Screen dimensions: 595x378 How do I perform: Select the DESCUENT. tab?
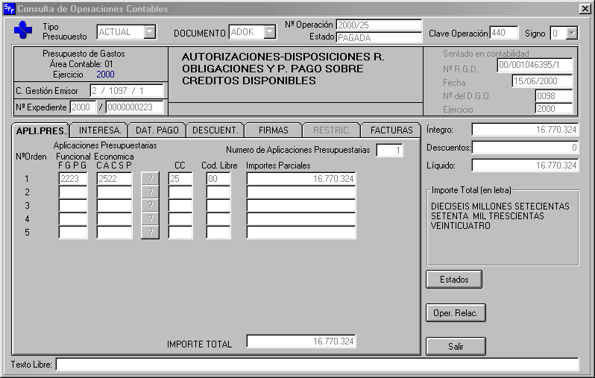tap(215, 130)
